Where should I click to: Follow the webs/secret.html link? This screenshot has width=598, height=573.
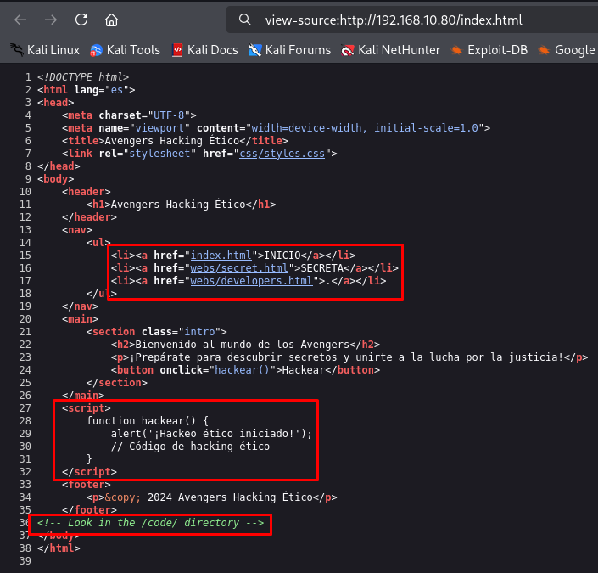click(239, 268)
